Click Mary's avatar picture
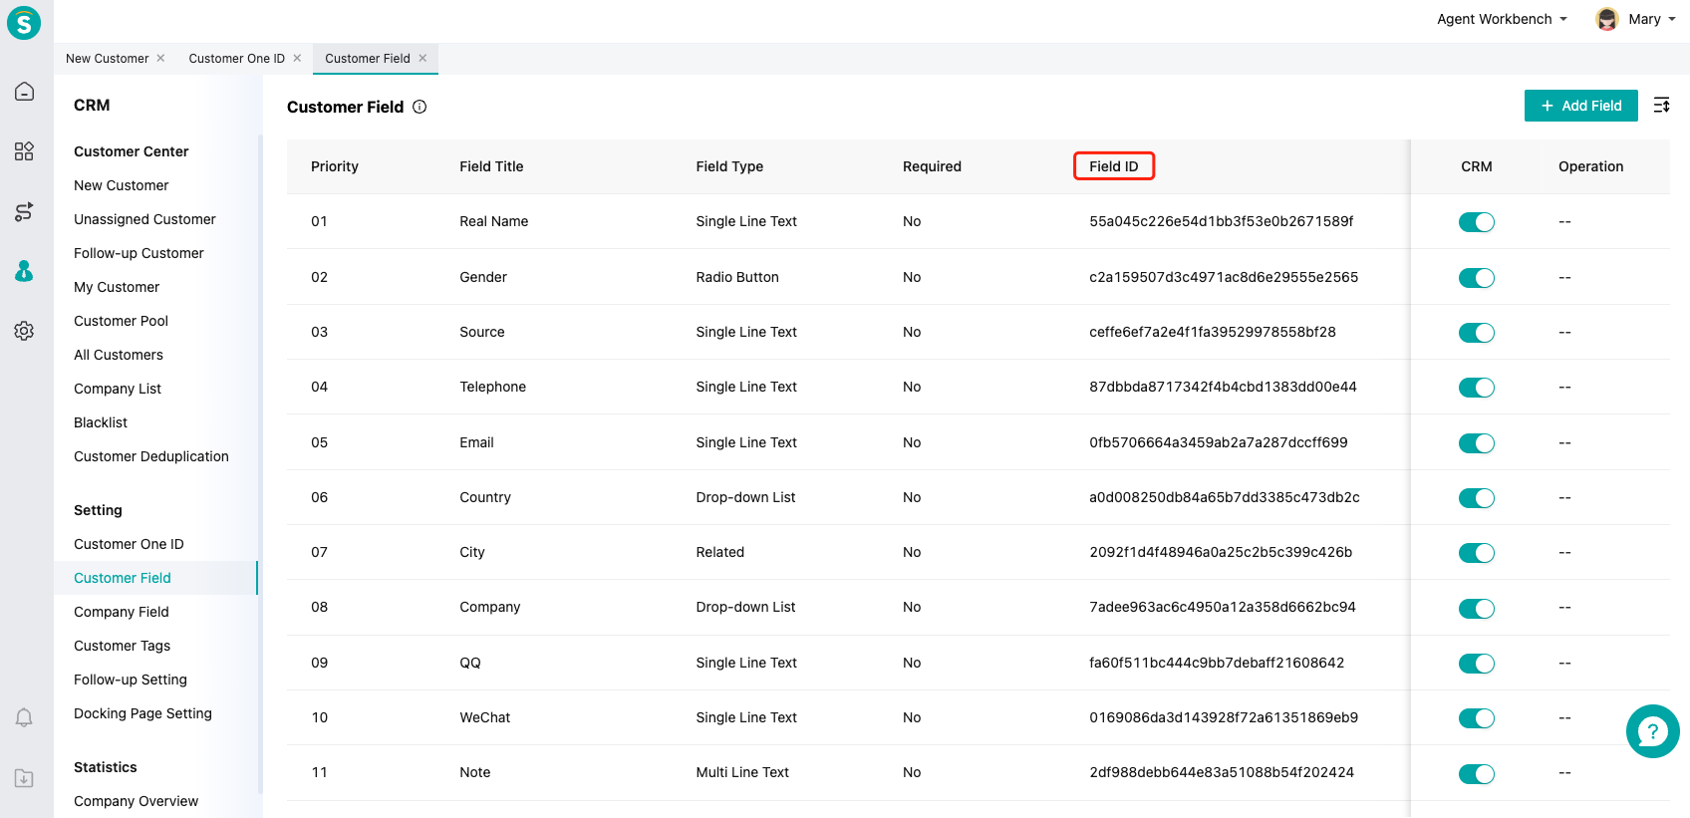 [1606, 19]
